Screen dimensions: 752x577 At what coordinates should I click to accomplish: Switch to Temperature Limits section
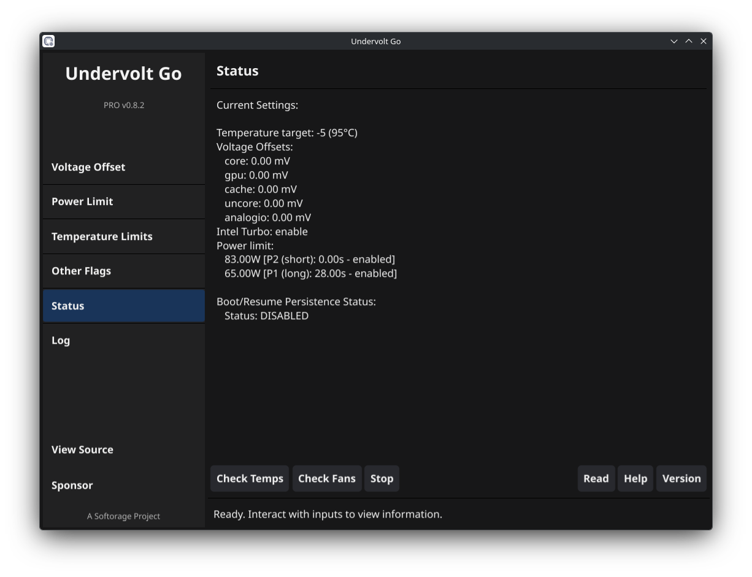click(x=124, y=236)
